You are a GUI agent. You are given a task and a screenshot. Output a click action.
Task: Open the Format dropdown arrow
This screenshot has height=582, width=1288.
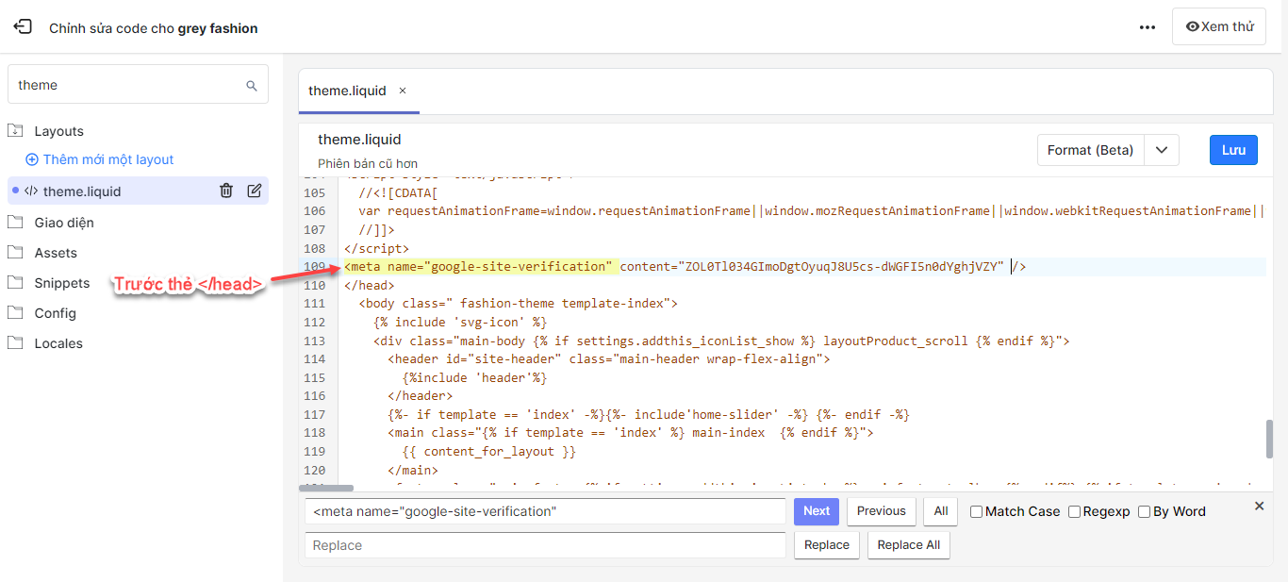point(1162,150)
